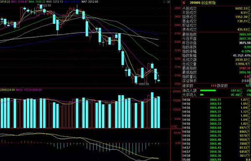
Task: Toggle side panel icon beside settings diamond
Action: pos(168,2)
